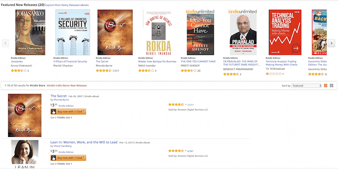Open Explore More Newly Released eBooks
Viewport: 338px width, 169px height.
pos(67,5)
